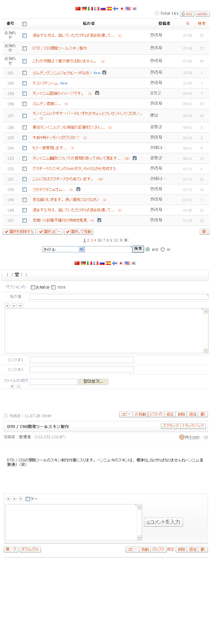Click the Italy flag above the post list

[90, 8]
